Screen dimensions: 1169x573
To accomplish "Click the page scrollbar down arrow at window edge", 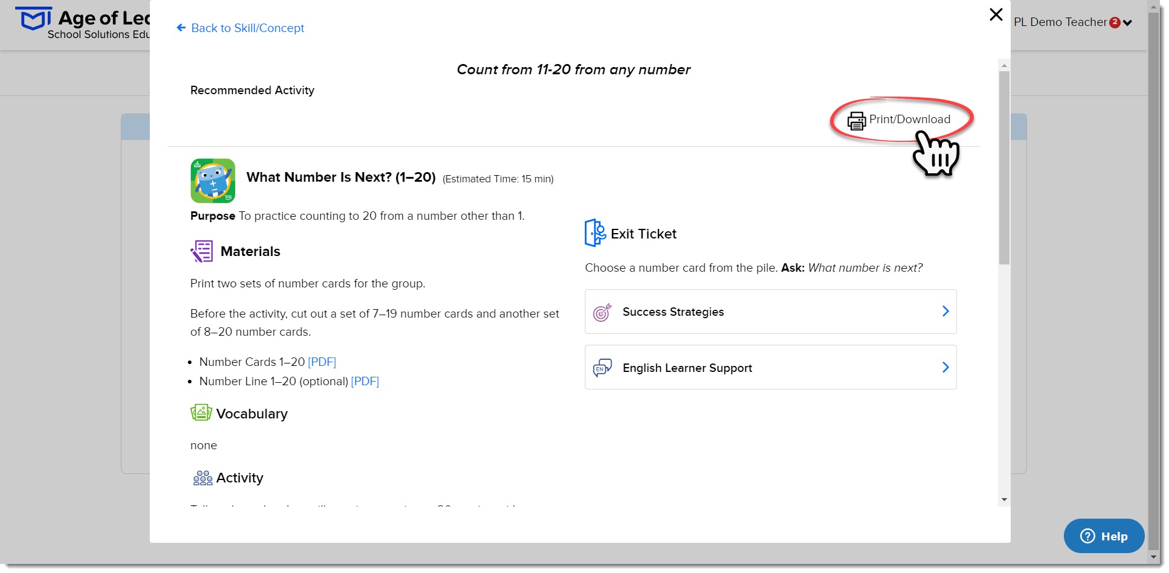I will [x=1153, y=557].
